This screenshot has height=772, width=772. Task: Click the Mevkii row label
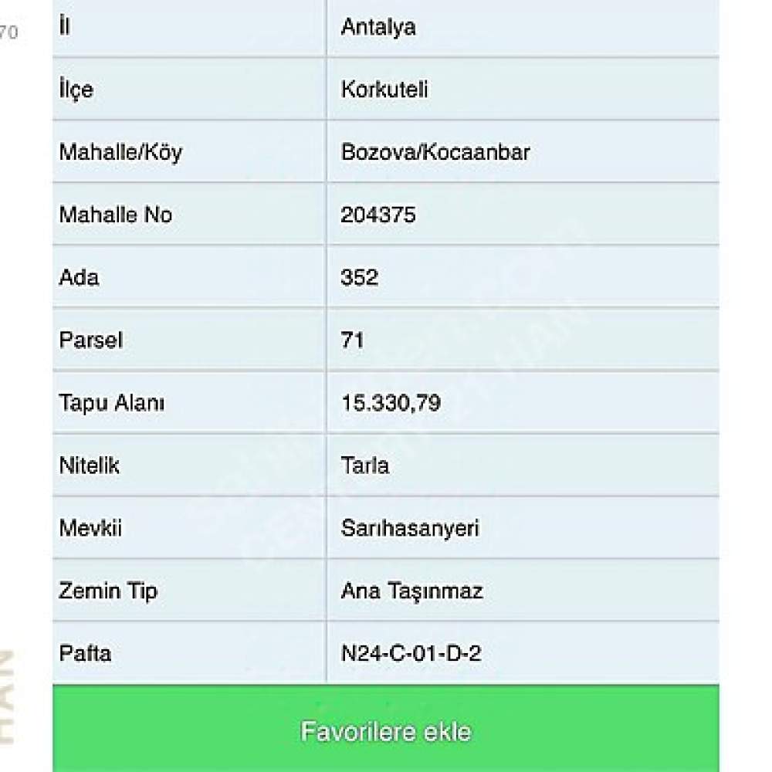point(90,528)
